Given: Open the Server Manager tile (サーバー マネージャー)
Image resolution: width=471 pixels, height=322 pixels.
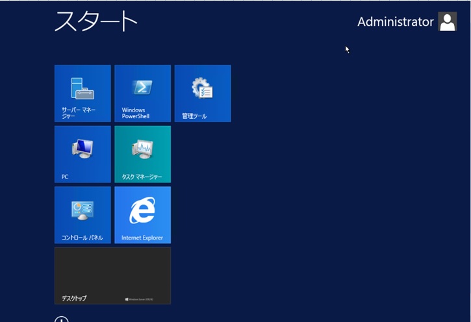Looking at the screenshot, I should click(x=83, y=93).
